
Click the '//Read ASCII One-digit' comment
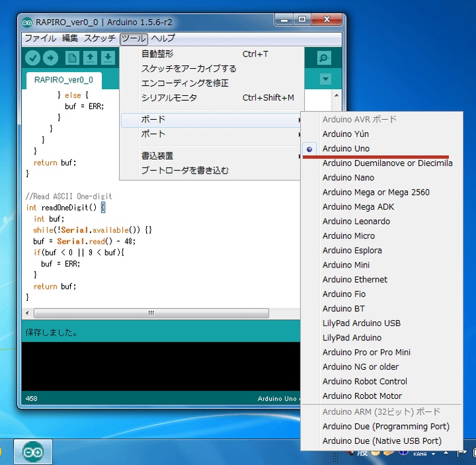69,197
